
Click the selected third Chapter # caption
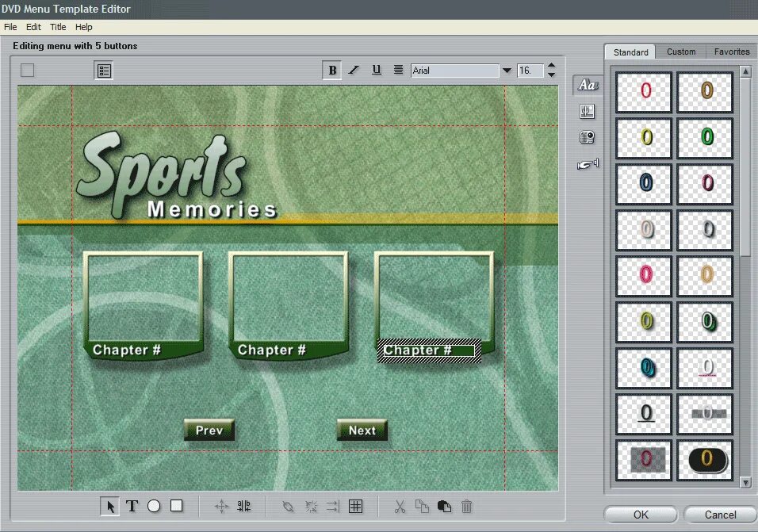point(429,350)
